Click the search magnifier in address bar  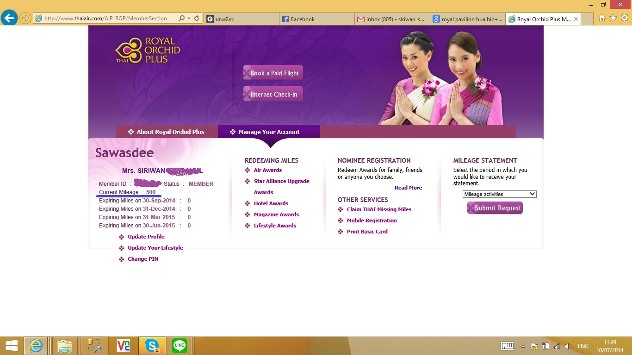tap(181, 18)
